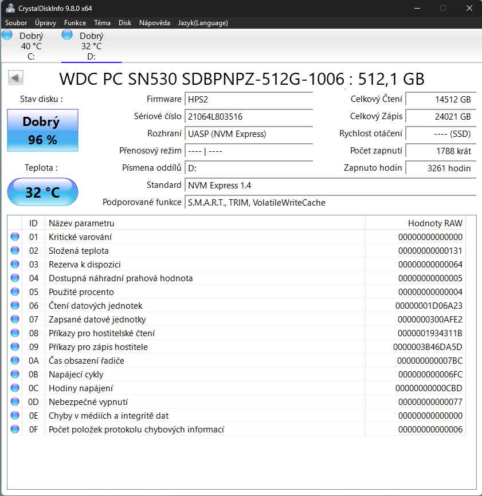Open the Téma menu
Image resolution: width=482 pixels, height=496 pixels.
tap(102, 23)
